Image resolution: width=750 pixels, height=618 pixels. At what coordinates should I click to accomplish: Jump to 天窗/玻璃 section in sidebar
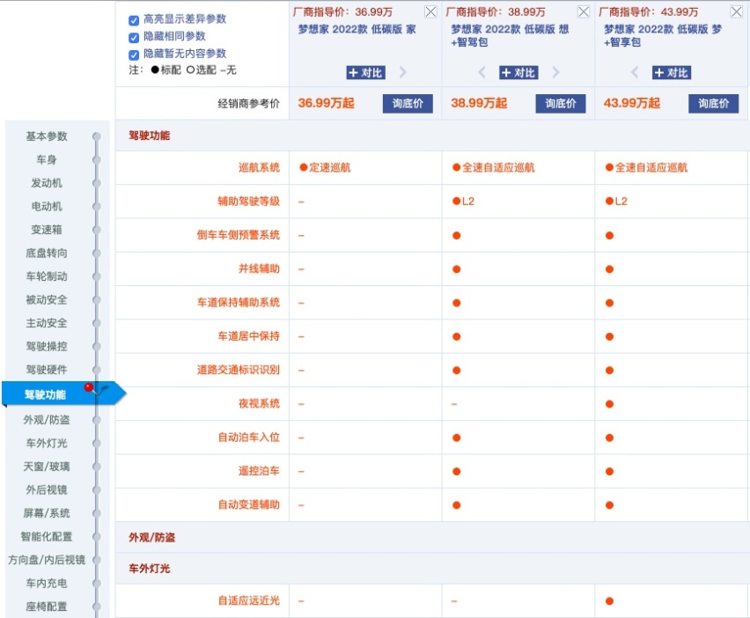pos(47,467)
